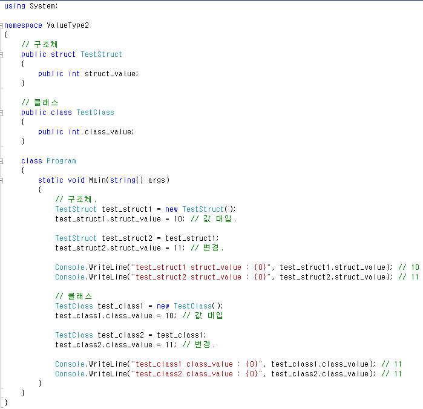Click the string "test_class2 class_value : {0}"
Viewport: 423px width, 409px height.
(197, 374)
